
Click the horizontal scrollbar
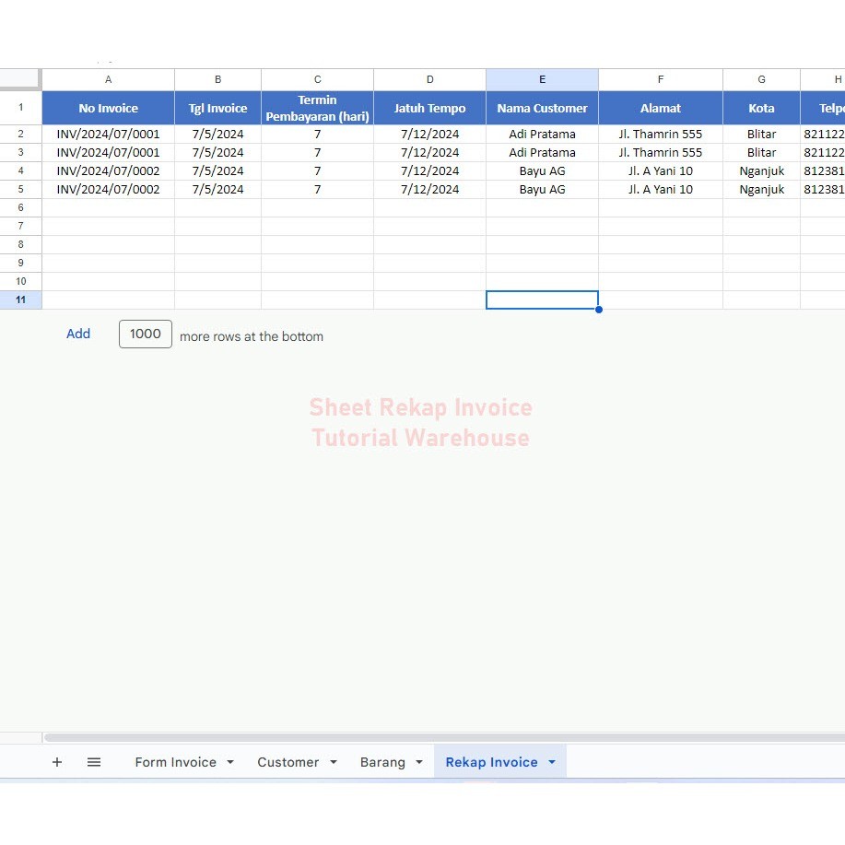point(444,737)
